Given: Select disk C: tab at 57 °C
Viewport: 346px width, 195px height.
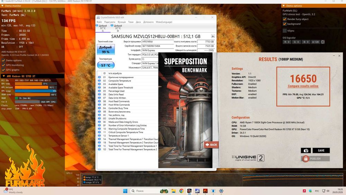Looking at the screenshot, I should (103, 28).
